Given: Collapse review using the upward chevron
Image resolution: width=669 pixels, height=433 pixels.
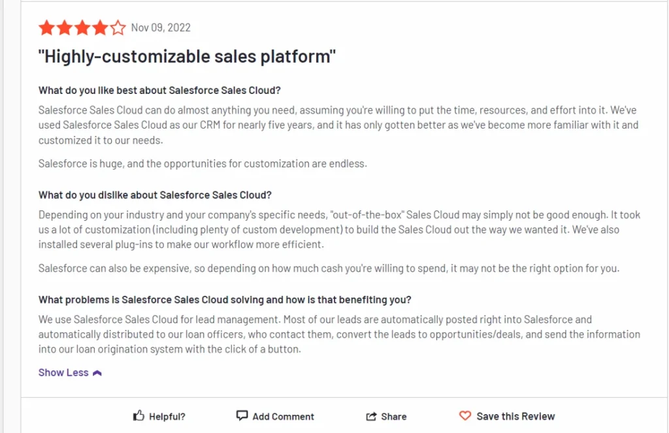Looking at the screenshot, I should pos(97,373).
